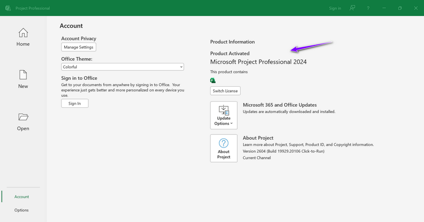Click the Switch License button
The image size is (424, 222).
click(225, 91)
